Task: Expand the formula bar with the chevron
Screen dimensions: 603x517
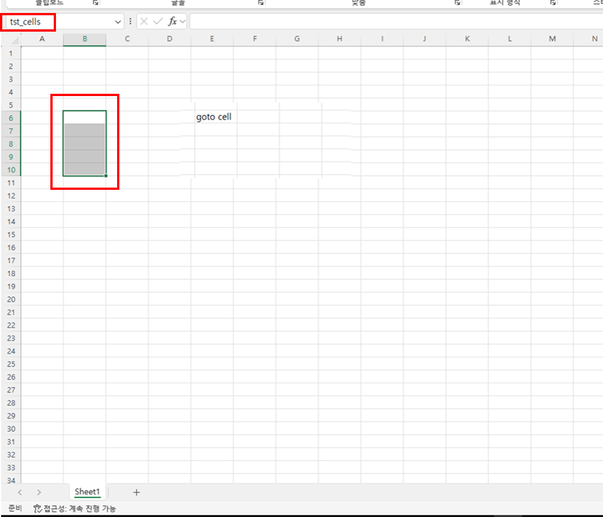Action: (x=183, y=21)
